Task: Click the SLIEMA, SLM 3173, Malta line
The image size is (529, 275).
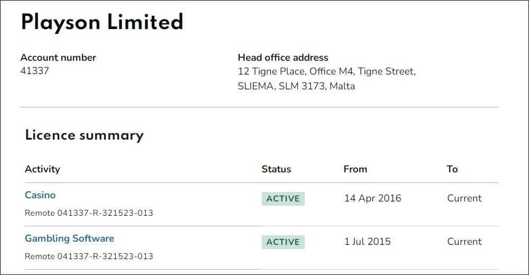Action: (x=296, y=86)
